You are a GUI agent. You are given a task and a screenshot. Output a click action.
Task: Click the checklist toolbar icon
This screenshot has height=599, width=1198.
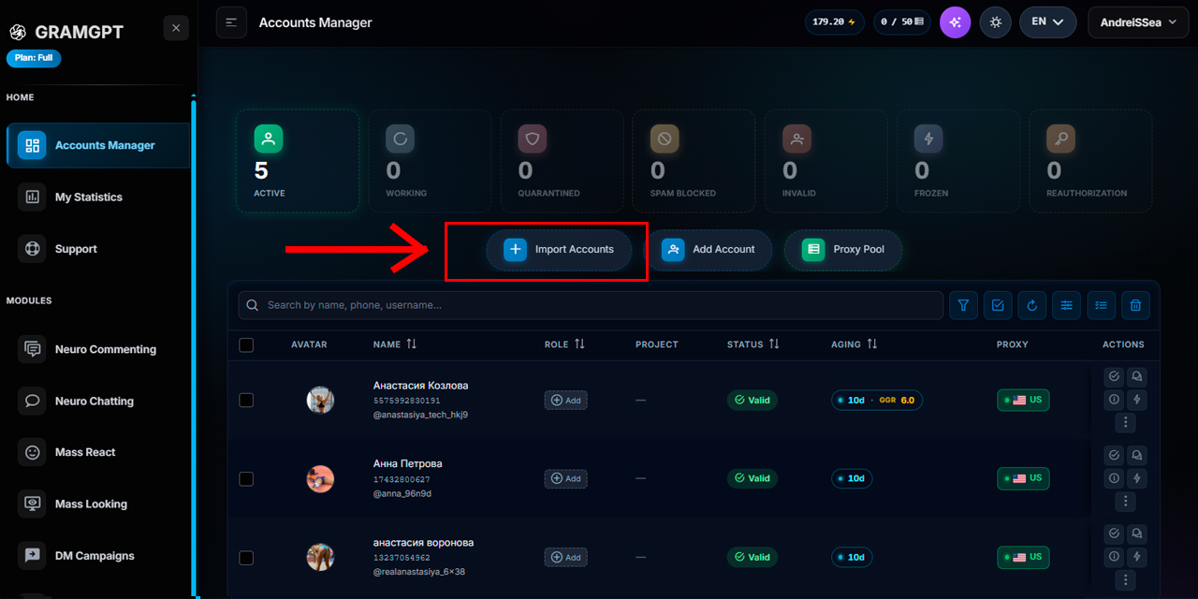(1101, 305)
